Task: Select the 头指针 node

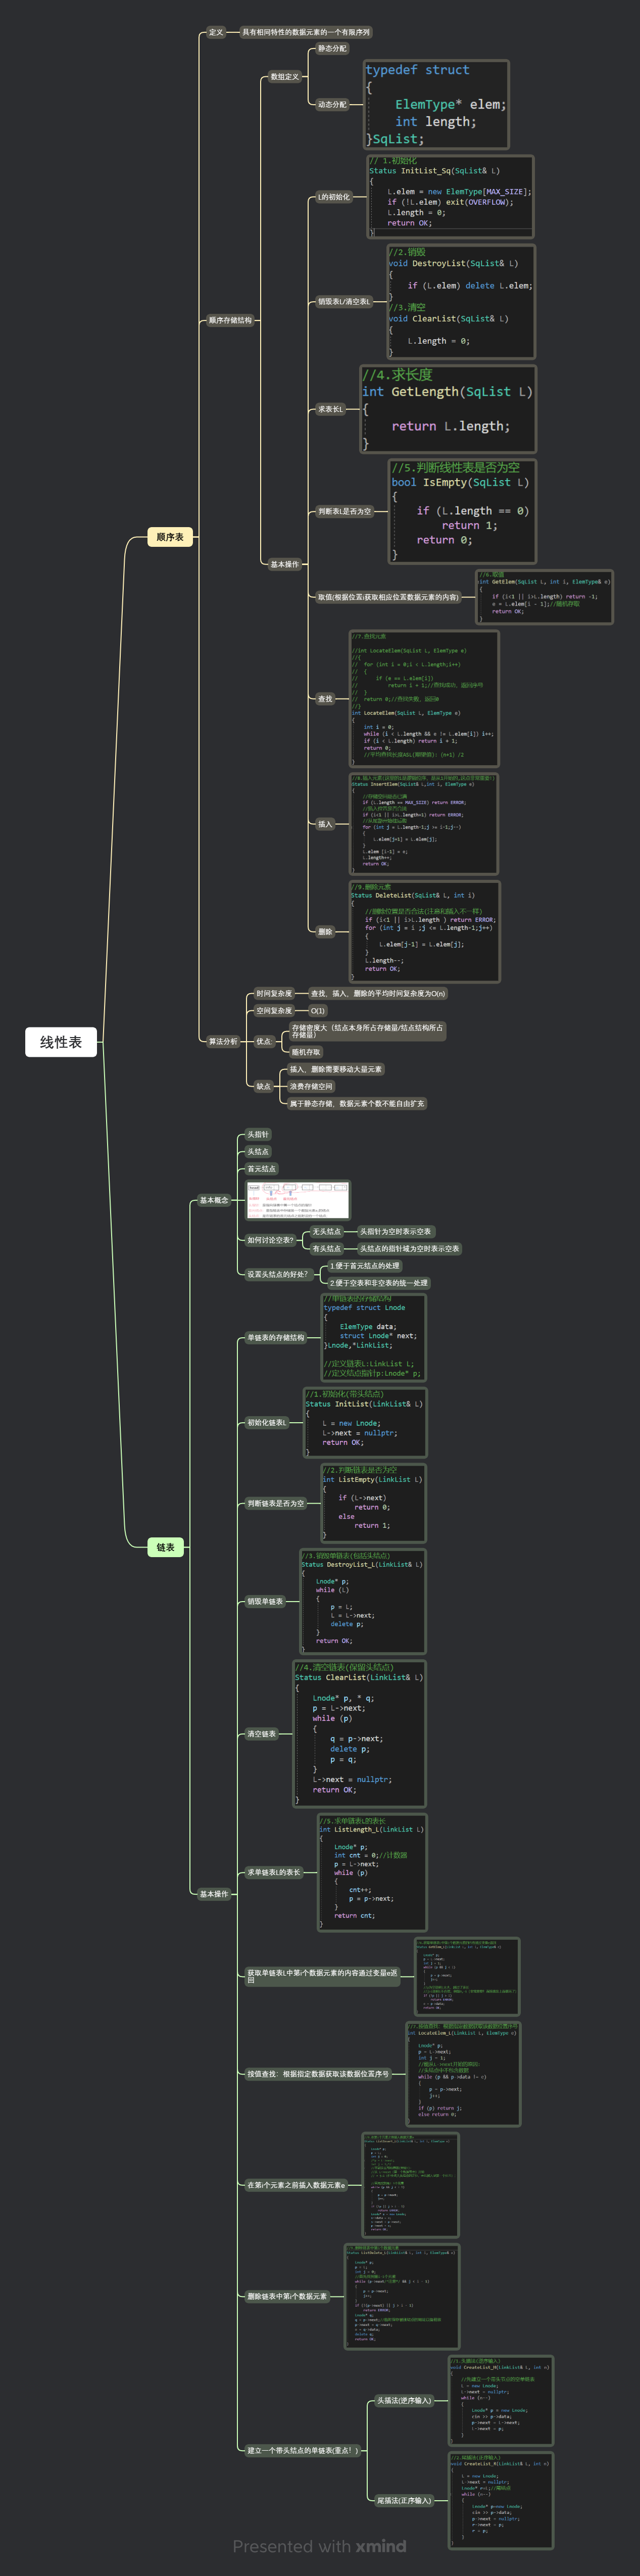Action: pos(258,1134)
